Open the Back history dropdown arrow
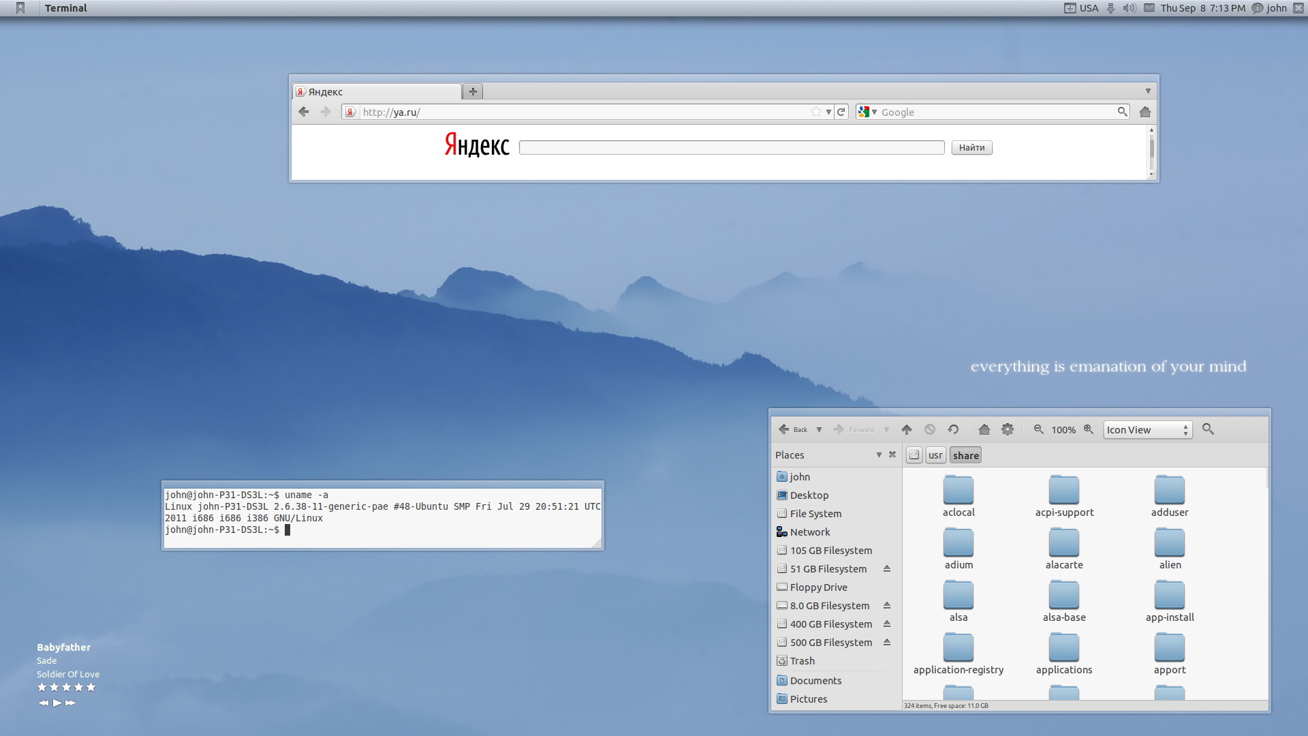Viewport: 1308px width, 736px height. (x=820, y=429)
